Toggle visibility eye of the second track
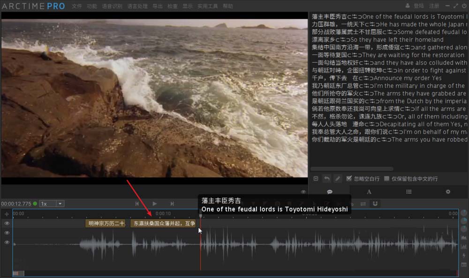This screenshot has height=278, width=469. coord(7,233)
